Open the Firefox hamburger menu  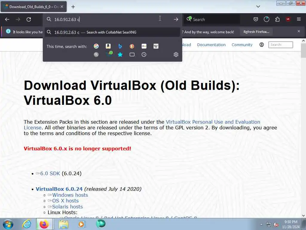(x=299, y=19)
